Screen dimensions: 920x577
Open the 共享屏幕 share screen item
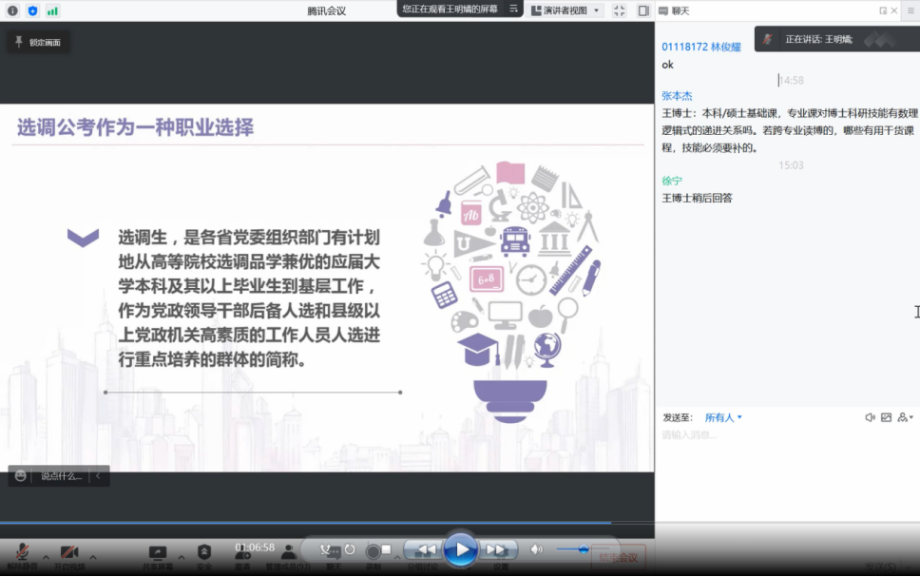point(158,553)
